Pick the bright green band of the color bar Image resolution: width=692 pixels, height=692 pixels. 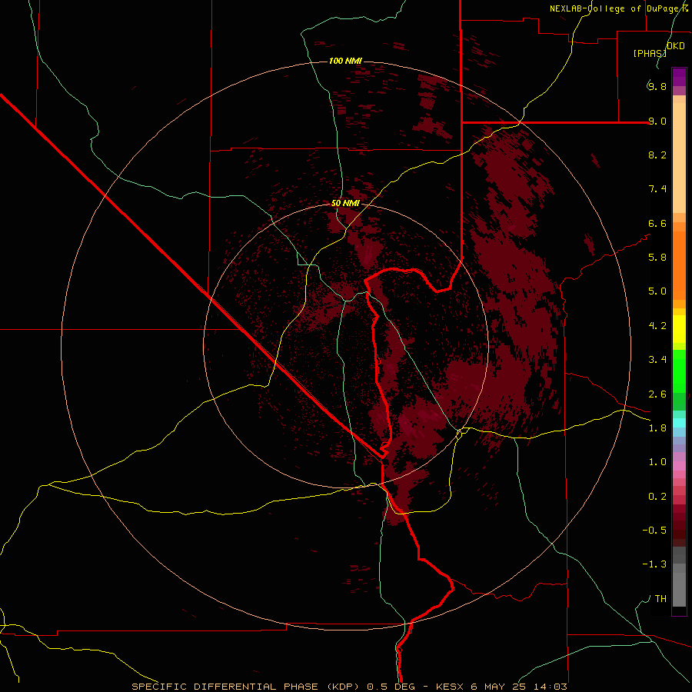pyautogui.click(x=679, y=371)
